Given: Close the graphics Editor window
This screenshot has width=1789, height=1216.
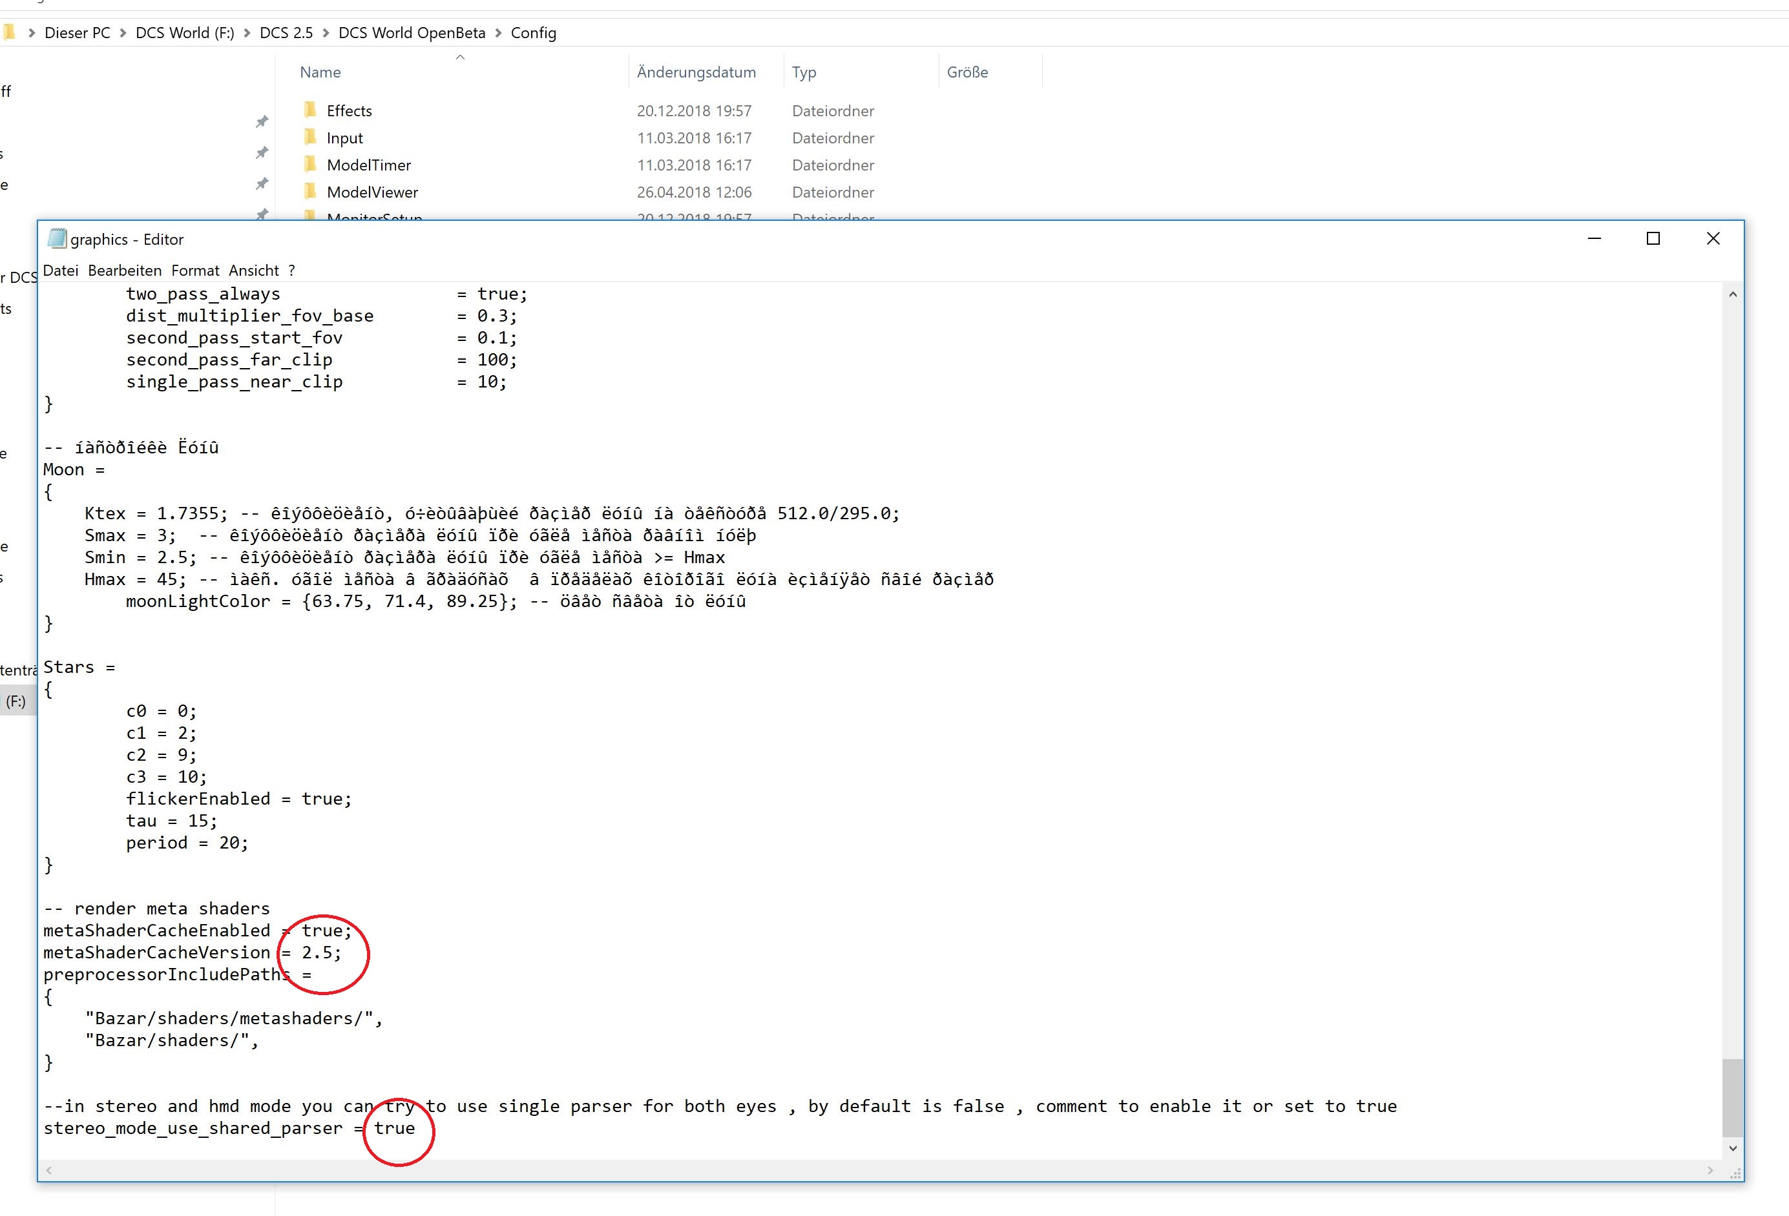Looking at the screenshot, I should tap(1713, 238).
